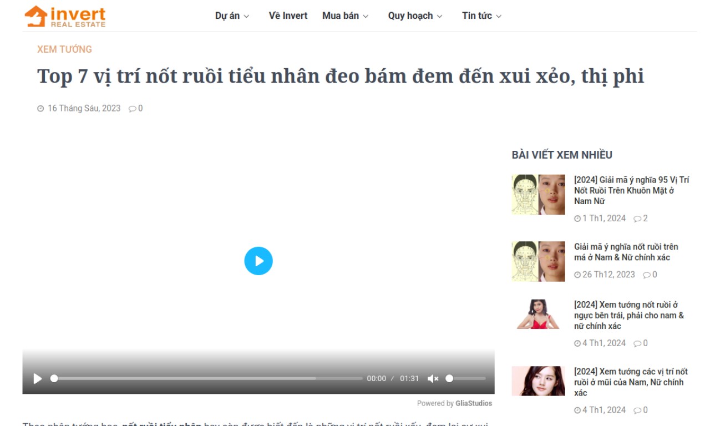Open the Mua bán dropdown menu
This screenshot has width=710, height=426.
tap(345, 16)
